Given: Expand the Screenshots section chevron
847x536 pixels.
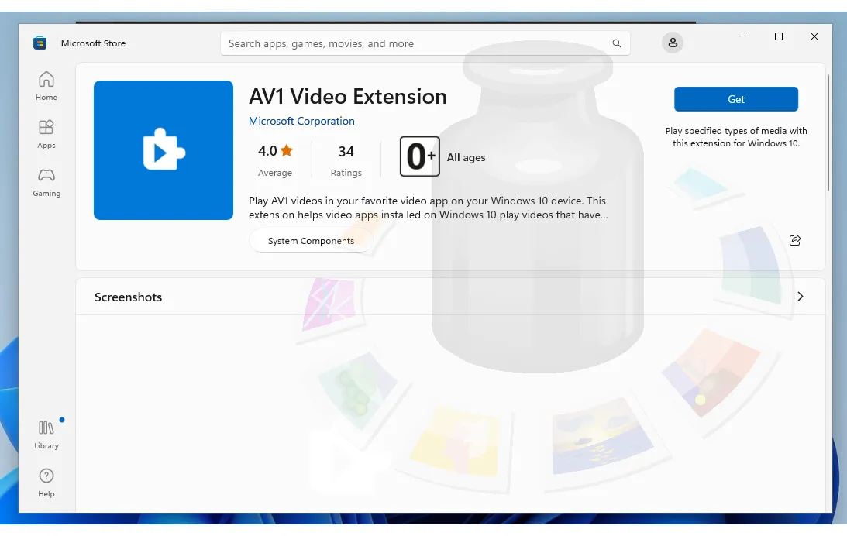Looking at the screenshot, I should click(x=801, y=297).
